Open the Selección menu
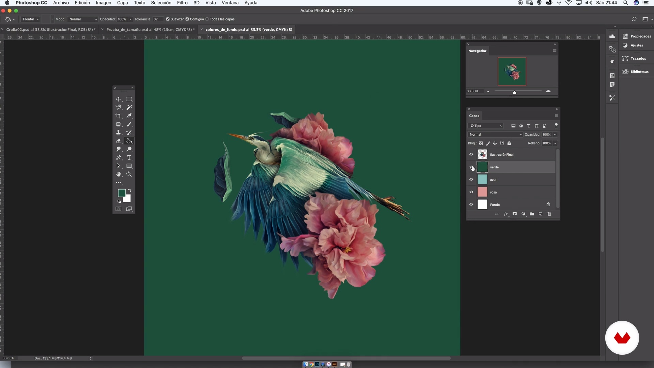 [161, 3]
